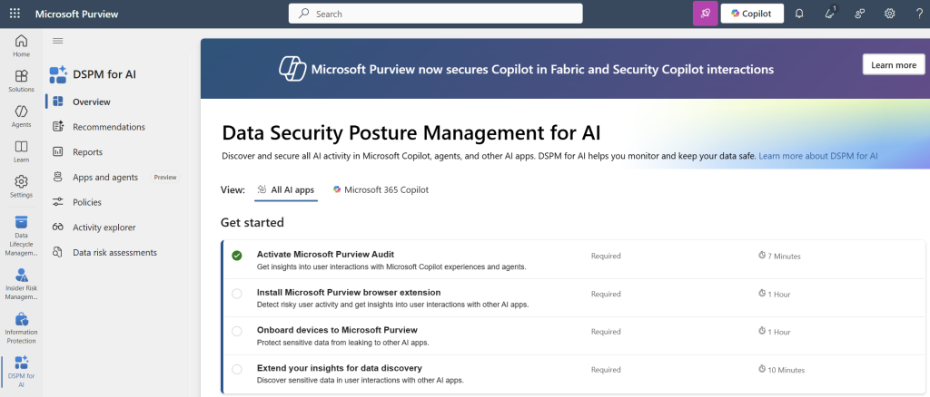Screen dimensions: 930x397
Task: Open Learn in the left rail
Action: (22, 151)
